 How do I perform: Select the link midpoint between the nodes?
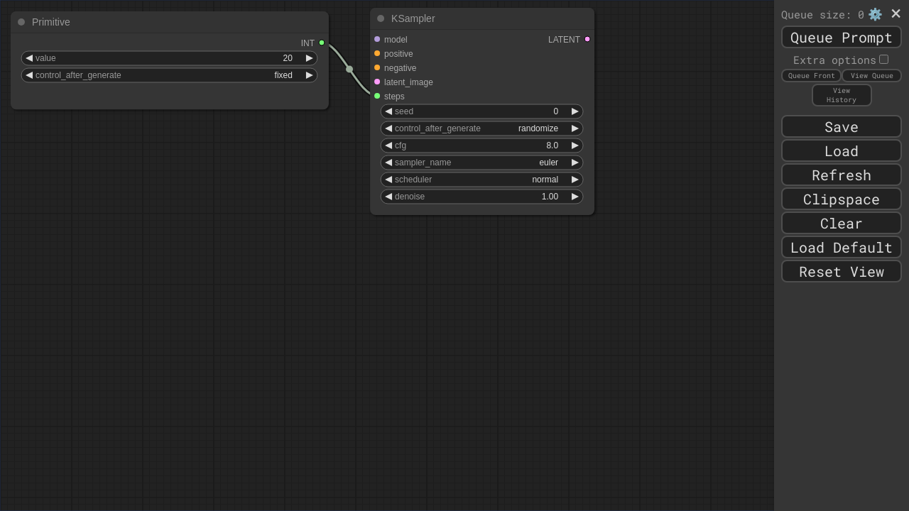pos(349,69)
